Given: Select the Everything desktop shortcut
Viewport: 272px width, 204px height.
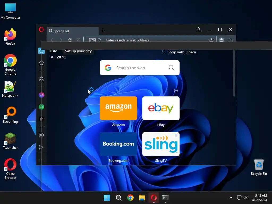Looking at the screenshot, I should [10, 115].
